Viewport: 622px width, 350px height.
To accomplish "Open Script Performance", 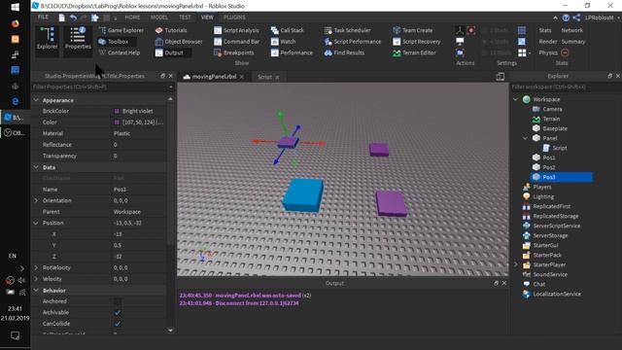I will coord(353,41).
